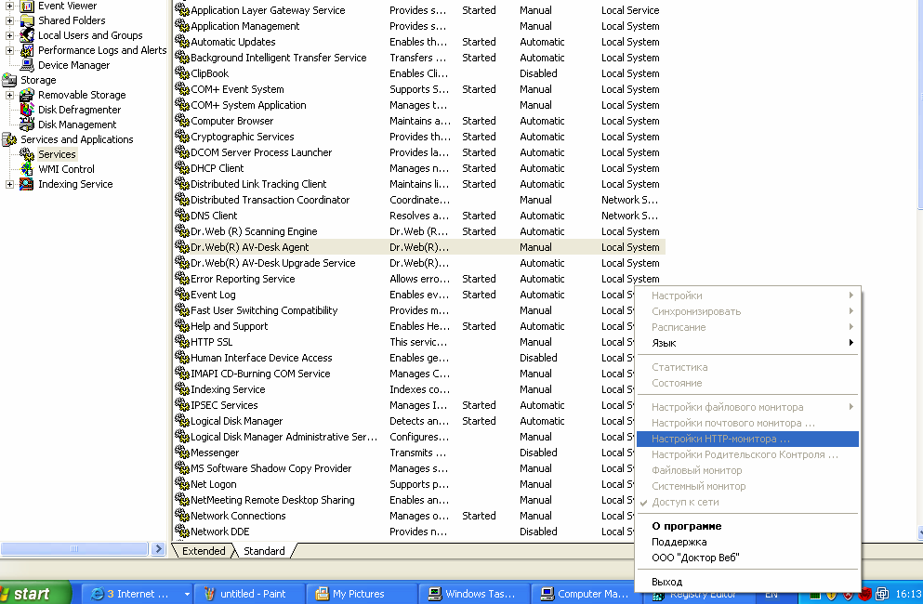The width and height of the screenshot is (923, 604).
Task: Select the Dr.Web(R) AV-Desk Agent service row
Action: (420, 247)
